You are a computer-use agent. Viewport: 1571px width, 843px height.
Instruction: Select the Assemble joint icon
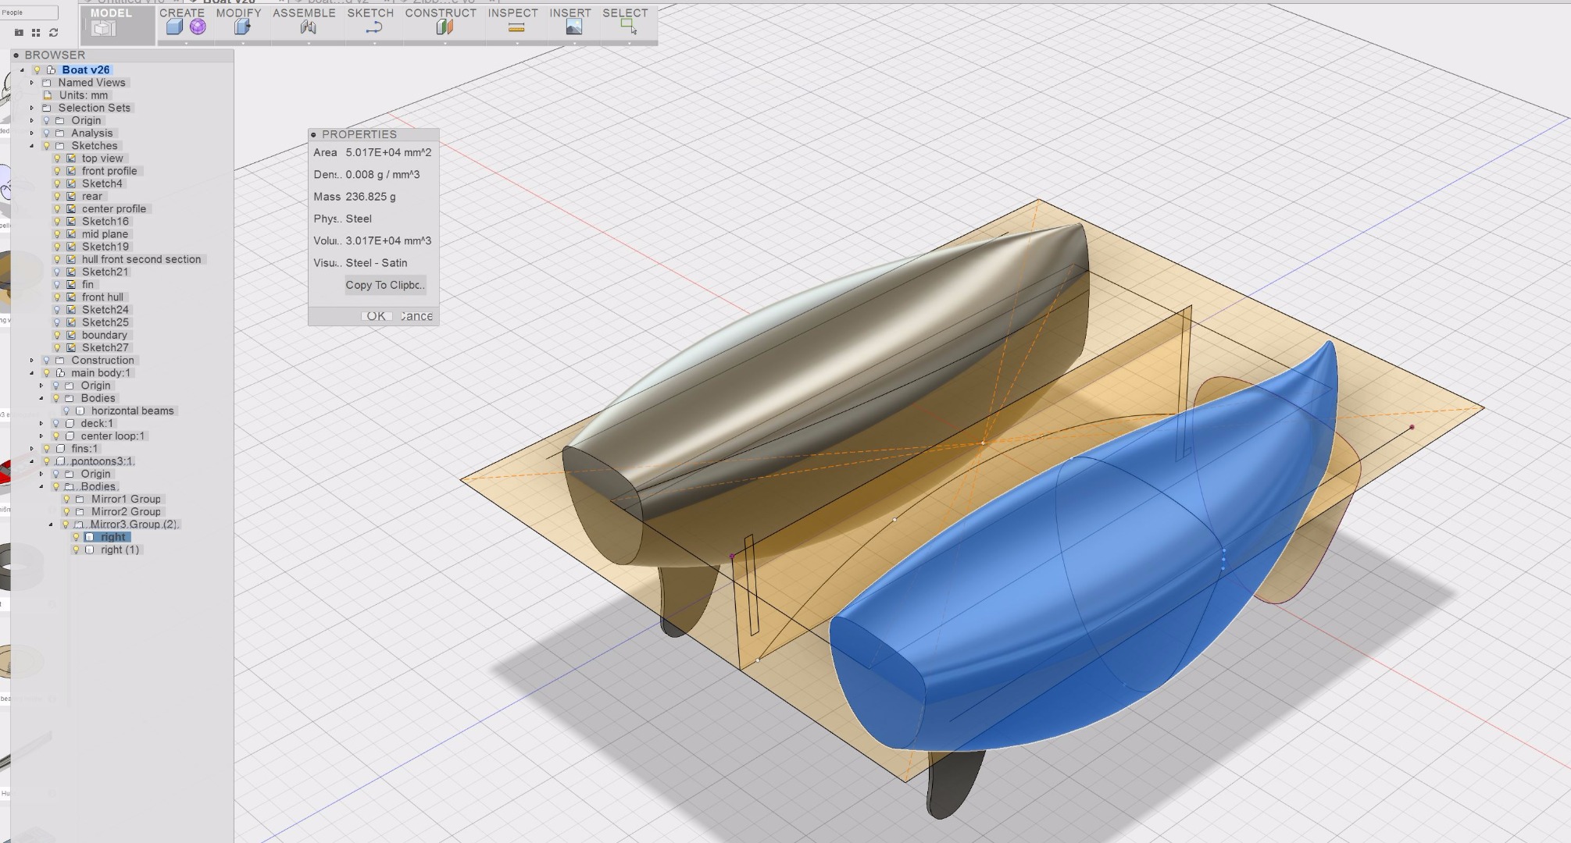click(x=308, y=27)
